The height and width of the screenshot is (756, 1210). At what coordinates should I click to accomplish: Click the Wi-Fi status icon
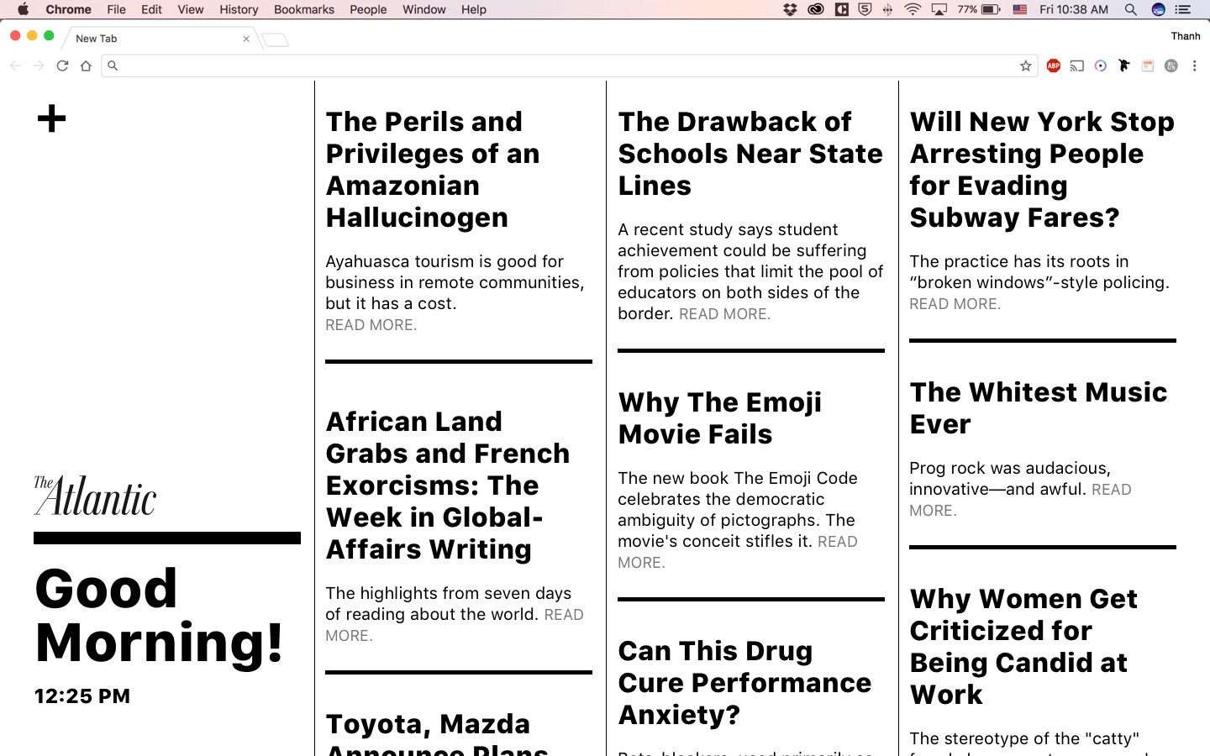click(x=913, y=9)
